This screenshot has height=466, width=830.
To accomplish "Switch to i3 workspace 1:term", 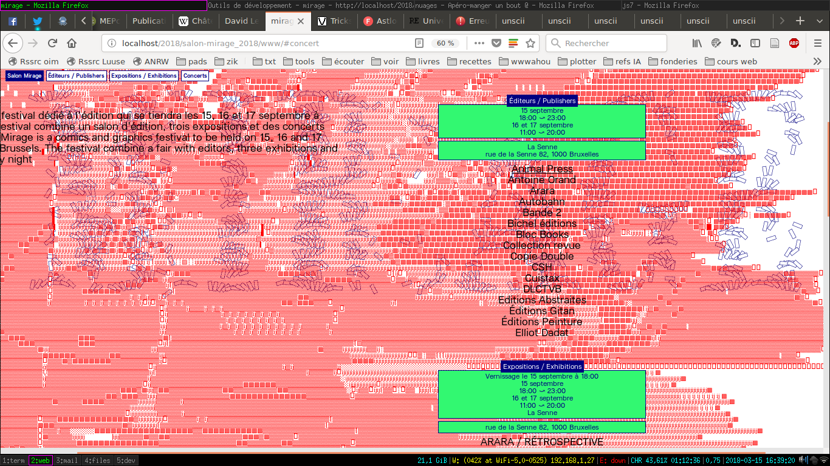I will click(x=14, y=461).
